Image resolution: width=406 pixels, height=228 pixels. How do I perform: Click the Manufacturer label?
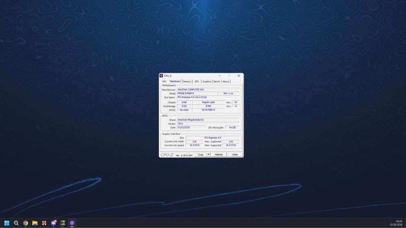tap(168, 90)
